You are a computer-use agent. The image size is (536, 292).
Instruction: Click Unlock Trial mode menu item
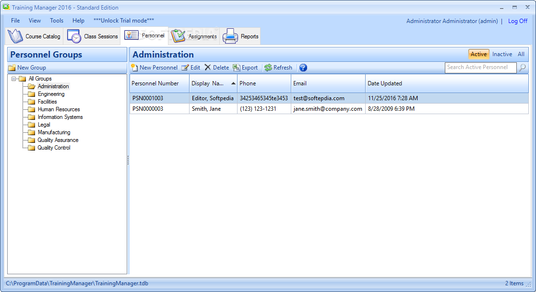124,21
